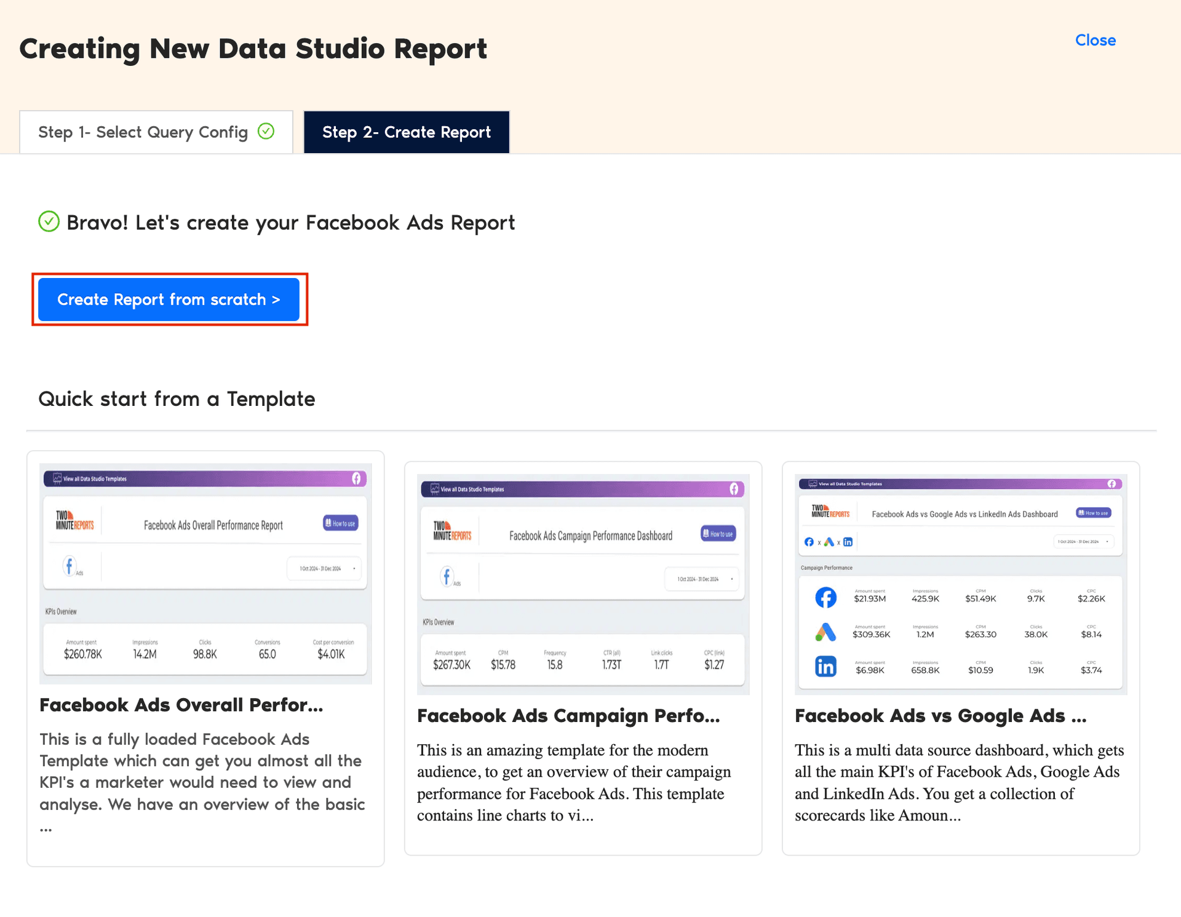Click How to use on the Overall Performance template
The image size is (1181, 917).
point(342,523)
